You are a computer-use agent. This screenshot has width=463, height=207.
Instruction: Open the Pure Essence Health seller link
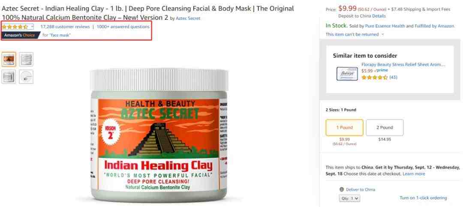point(385,26)
